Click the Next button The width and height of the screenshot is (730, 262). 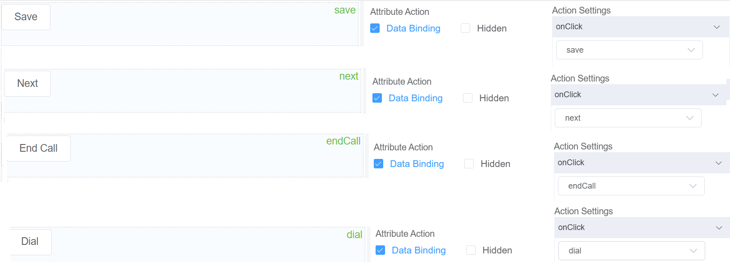(27, 84)
